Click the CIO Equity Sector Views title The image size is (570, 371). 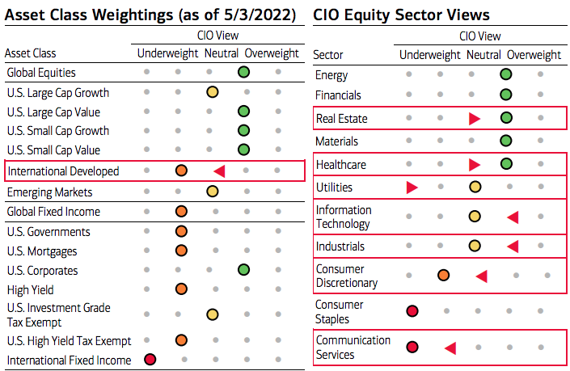click(401, 15)
